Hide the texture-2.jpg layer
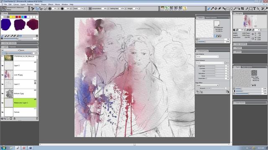 point(3,93)
